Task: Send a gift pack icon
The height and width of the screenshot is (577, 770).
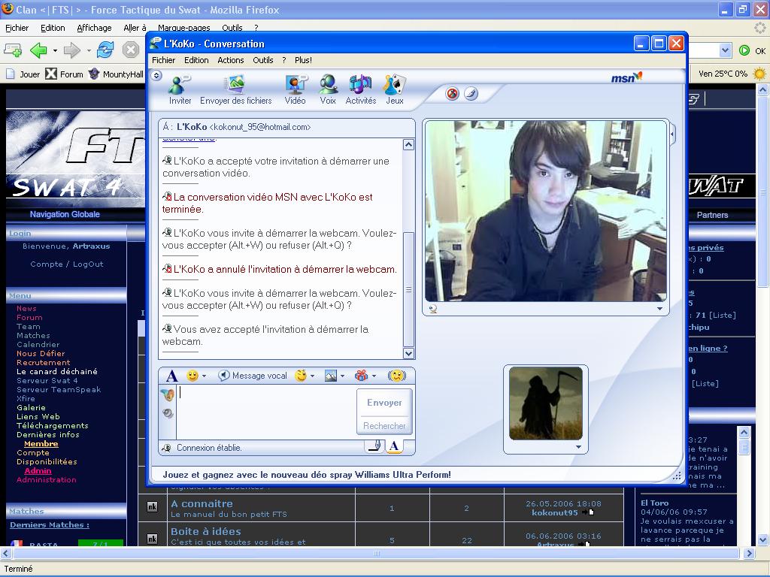Action: click(362, 376)
